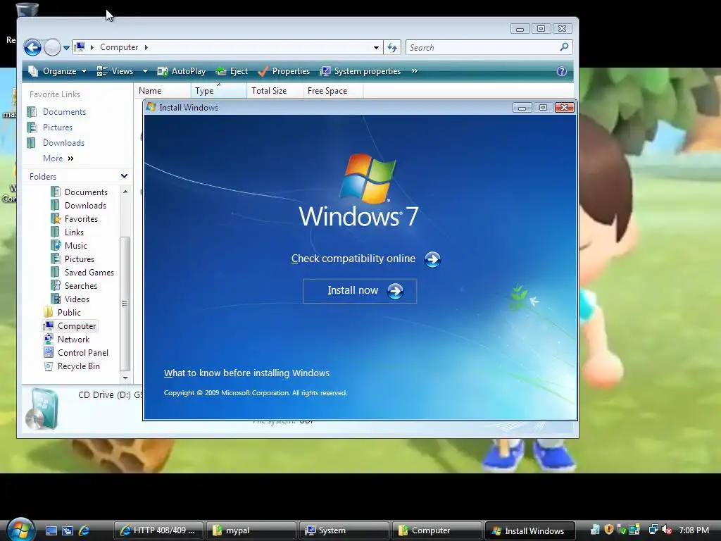Switch to HTTP 408/409 taskbar button
Viewport: 721px width, 541px height.
pyautogui.click(x=158, y=530)
